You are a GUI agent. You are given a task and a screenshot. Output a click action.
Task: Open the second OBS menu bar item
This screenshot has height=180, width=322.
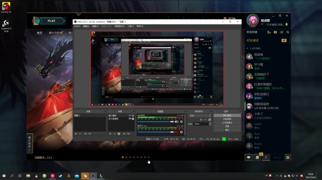coord(86,26)
